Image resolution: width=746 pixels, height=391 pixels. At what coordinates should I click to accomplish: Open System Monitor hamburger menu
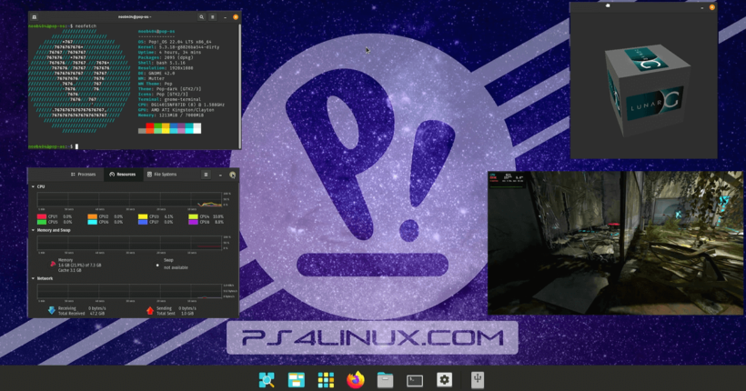pos(206,175)
